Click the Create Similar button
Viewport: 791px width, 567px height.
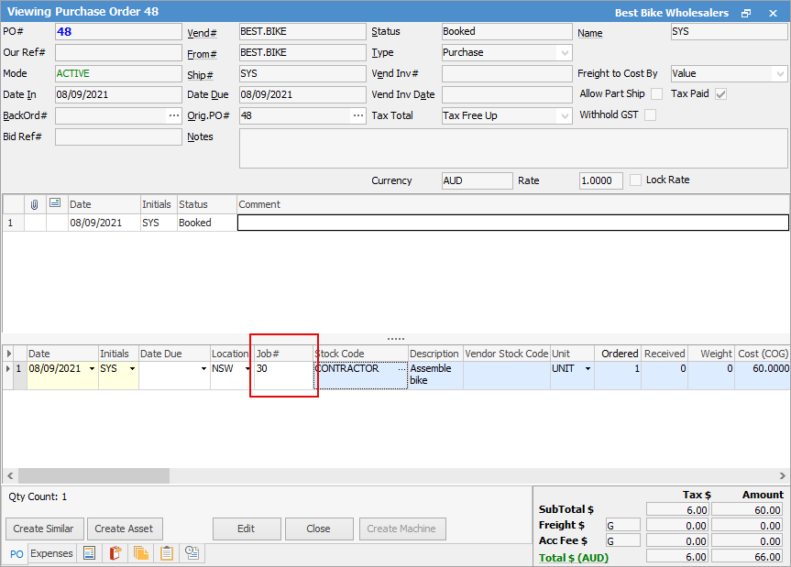[x=43, y=529]
